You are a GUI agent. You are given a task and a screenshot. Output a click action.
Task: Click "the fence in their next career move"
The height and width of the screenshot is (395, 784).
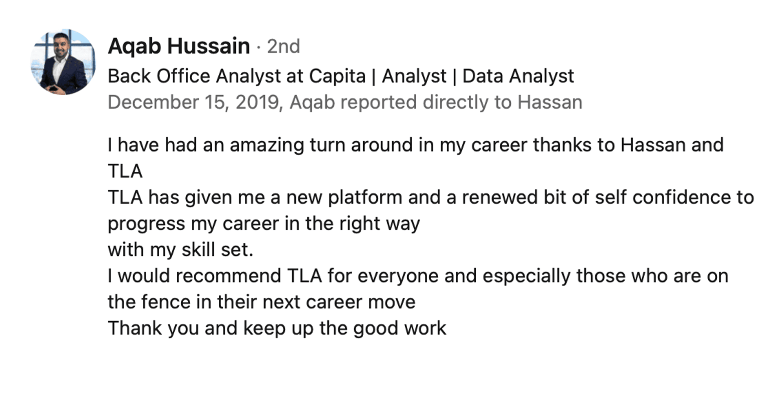(261, 302)
